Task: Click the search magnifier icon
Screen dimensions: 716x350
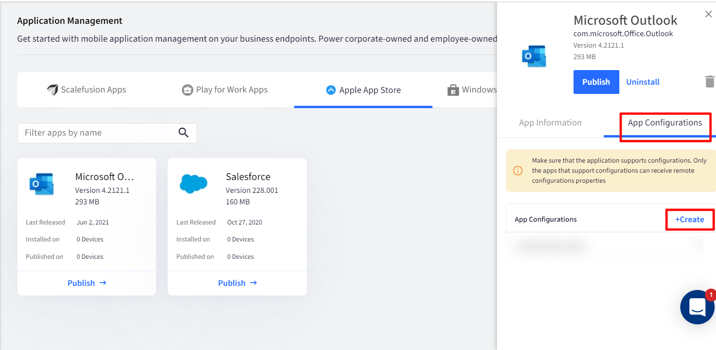Action: (x=183, y=133)
